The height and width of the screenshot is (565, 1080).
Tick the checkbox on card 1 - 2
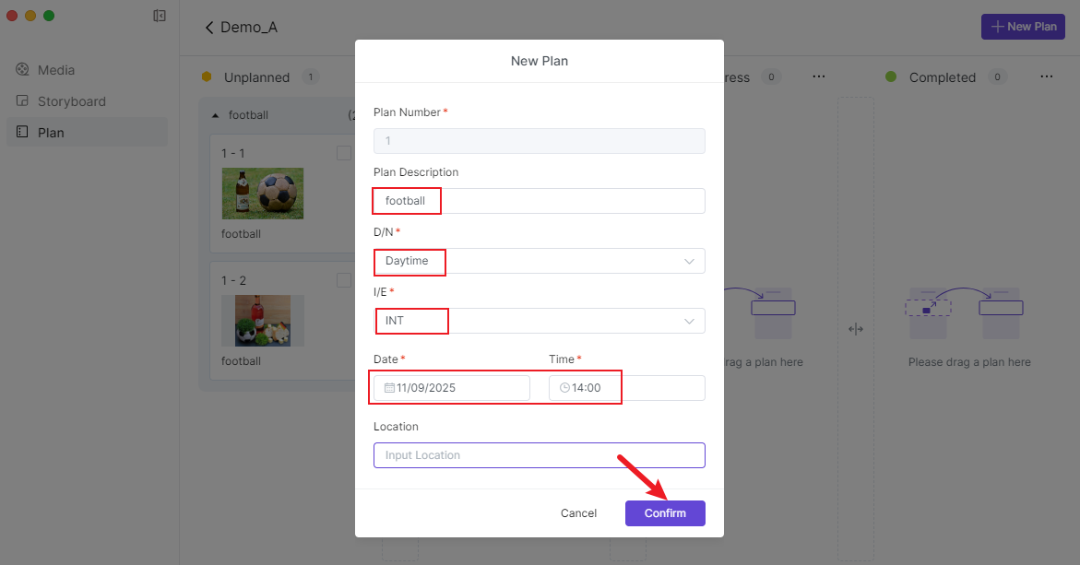[x=344, y=280]
